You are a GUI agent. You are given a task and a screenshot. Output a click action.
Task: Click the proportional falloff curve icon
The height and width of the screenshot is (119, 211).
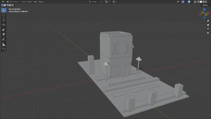tap(117, 2)
